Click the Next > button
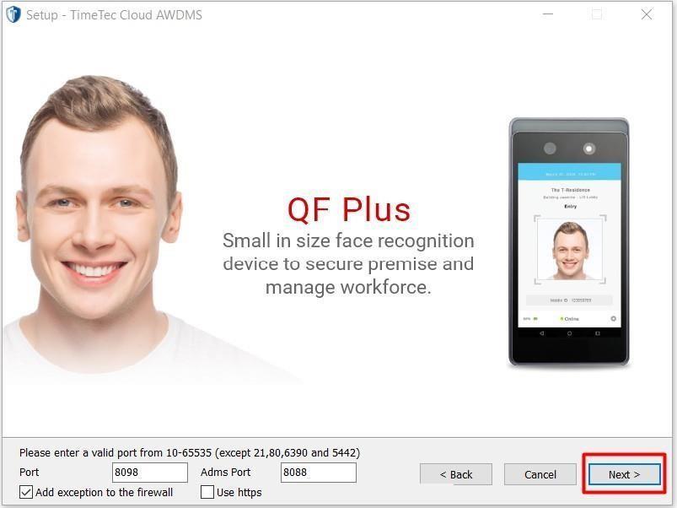This screenshot has height=508, width=677. 625,474
